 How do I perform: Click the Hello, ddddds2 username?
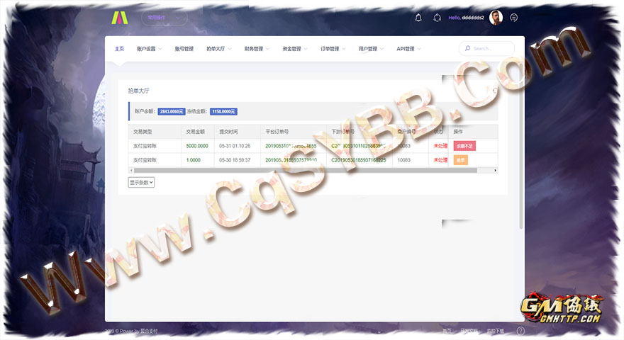[466, 18]
